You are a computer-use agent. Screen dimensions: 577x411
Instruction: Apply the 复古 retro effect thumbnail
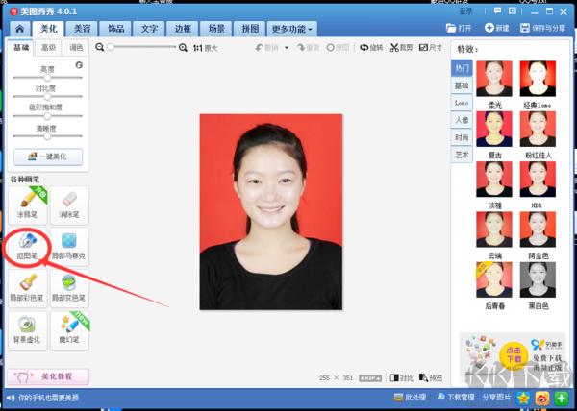[494, 129]
